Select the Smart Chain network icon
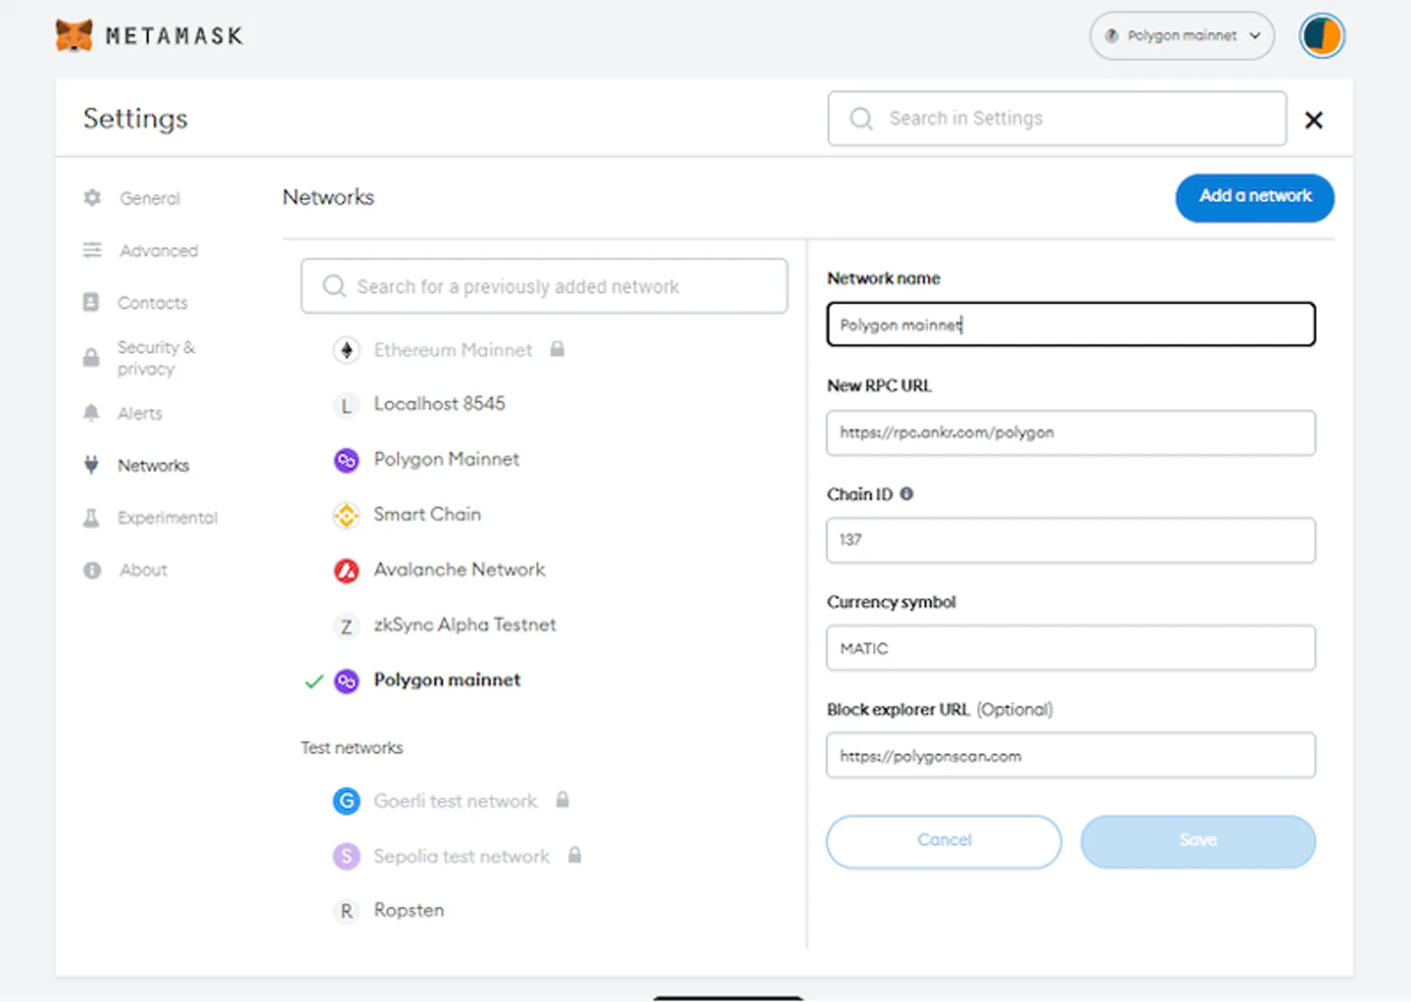This screenshot has width=1411, height=1002. pos(347,515)
